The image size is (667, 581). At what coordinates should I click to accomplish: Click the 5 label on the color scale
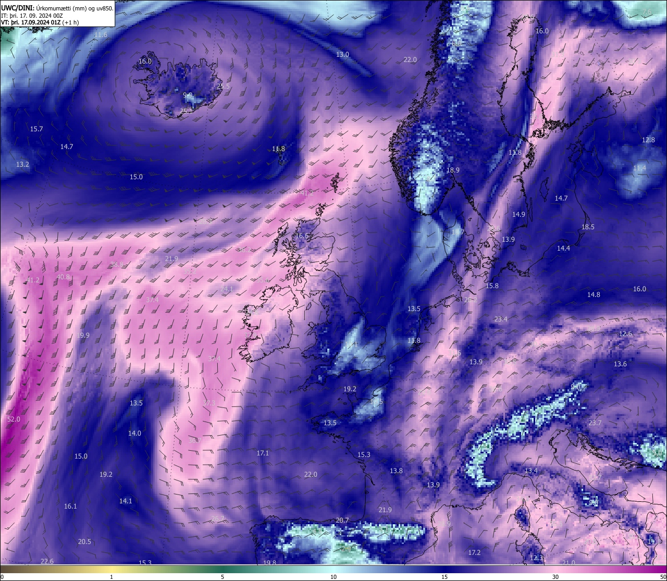click(223, 577)
